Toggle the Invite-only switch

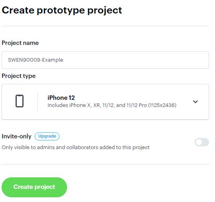point(202,142)
